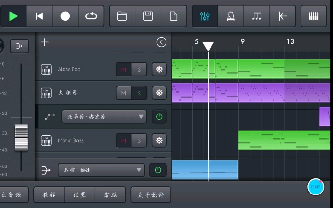This screenshot has height=208, width=333.
Task: Click the dropdown arrow of 总控 - 拍速
Action: pos(139,170)
